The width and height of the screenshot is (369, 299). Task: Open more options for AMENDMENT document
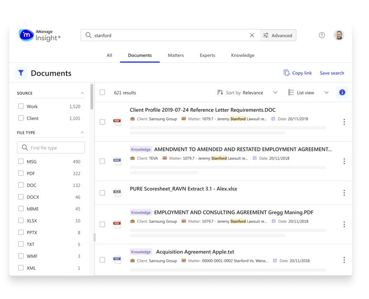point(344,161)
